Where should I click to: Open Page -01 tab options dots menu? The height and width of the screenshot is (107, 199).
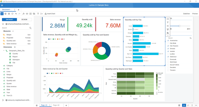[50, 105]
